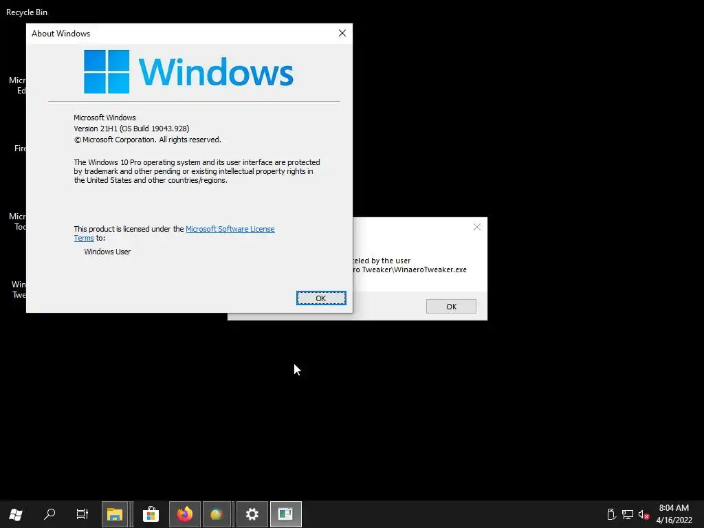The height and width of the screenshot is (528, 704).
Task: Open taskbar Search
Action: click(x=49, y=514)
